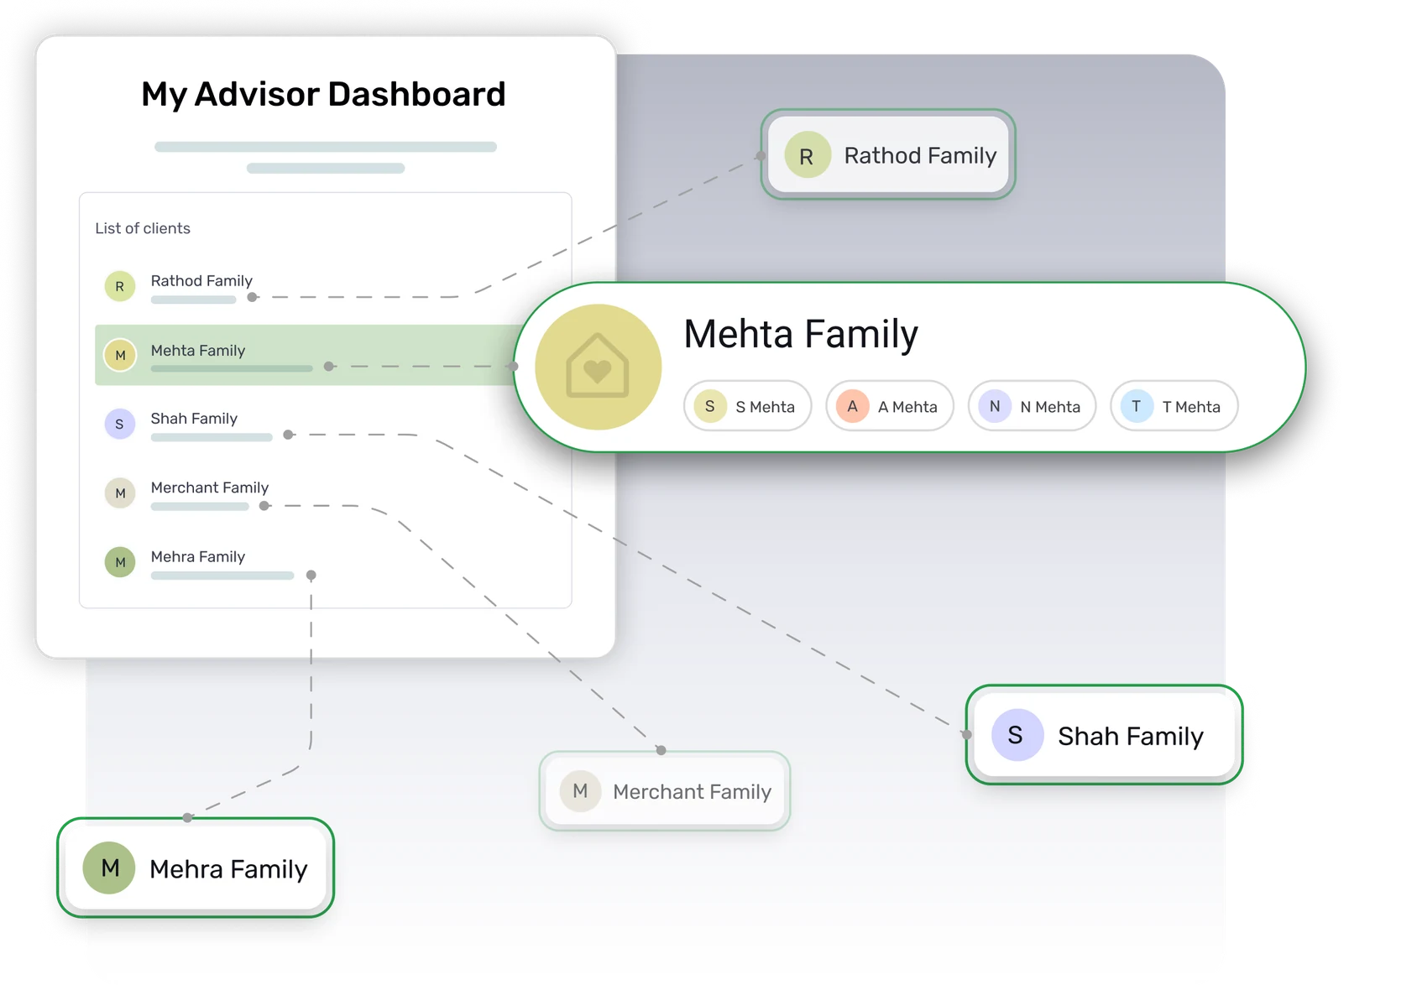The image size is (1417, 985).
Task: Open the N Mehta member chip
Action: point(1033,406)
